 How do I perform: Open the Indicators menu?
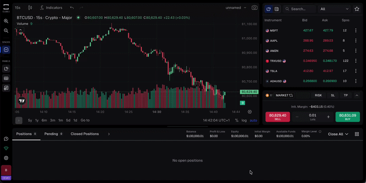tap(51, 8)
